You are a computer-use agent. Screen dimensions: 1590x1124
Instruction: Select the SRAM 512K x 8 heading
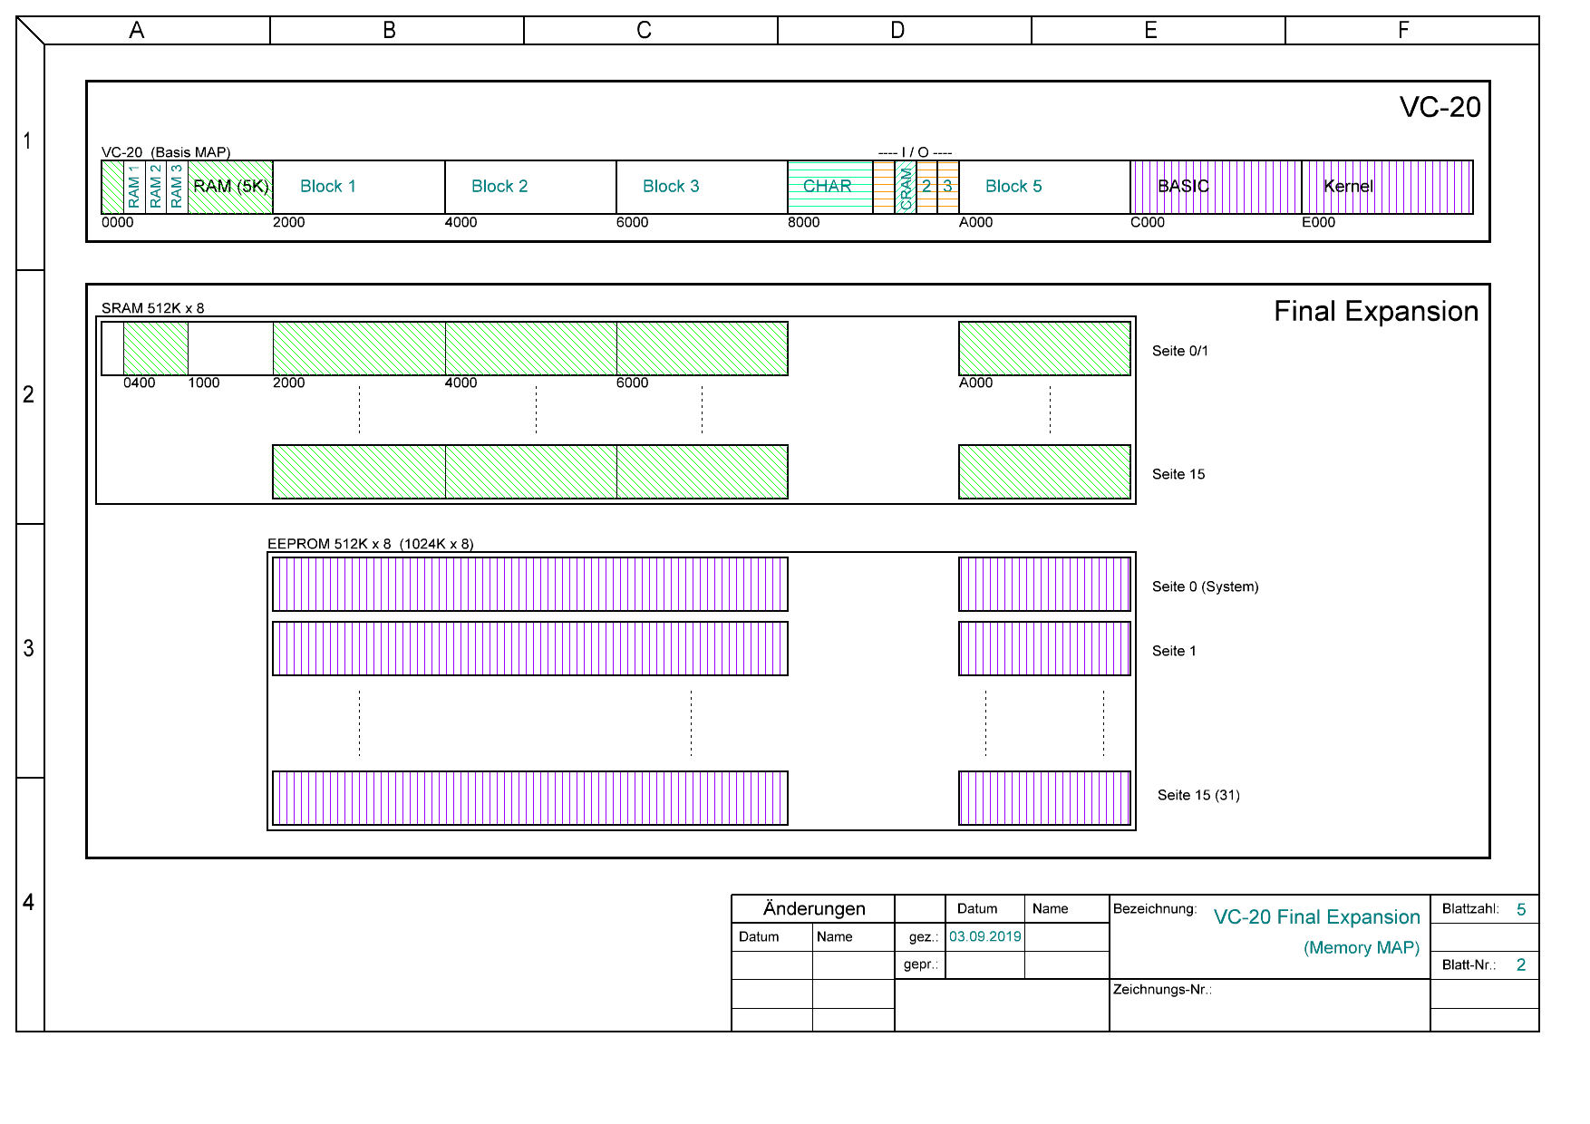152,308
